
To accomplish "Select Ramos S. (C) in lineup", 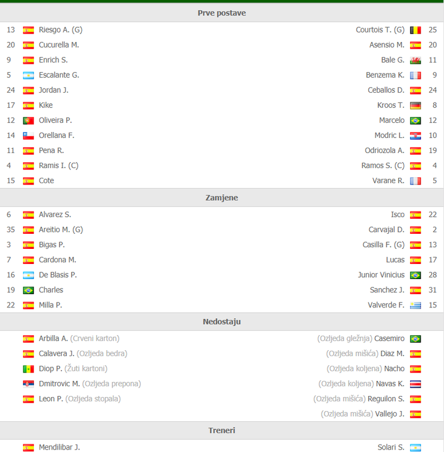I will click(x=383, y=165).
